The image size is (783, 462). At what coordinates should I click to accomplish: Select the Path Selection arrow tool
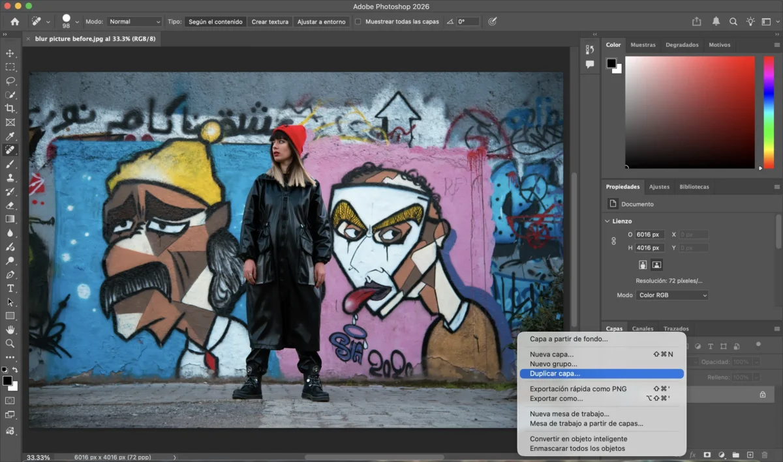pyautogui.click(x=10, y=302)
